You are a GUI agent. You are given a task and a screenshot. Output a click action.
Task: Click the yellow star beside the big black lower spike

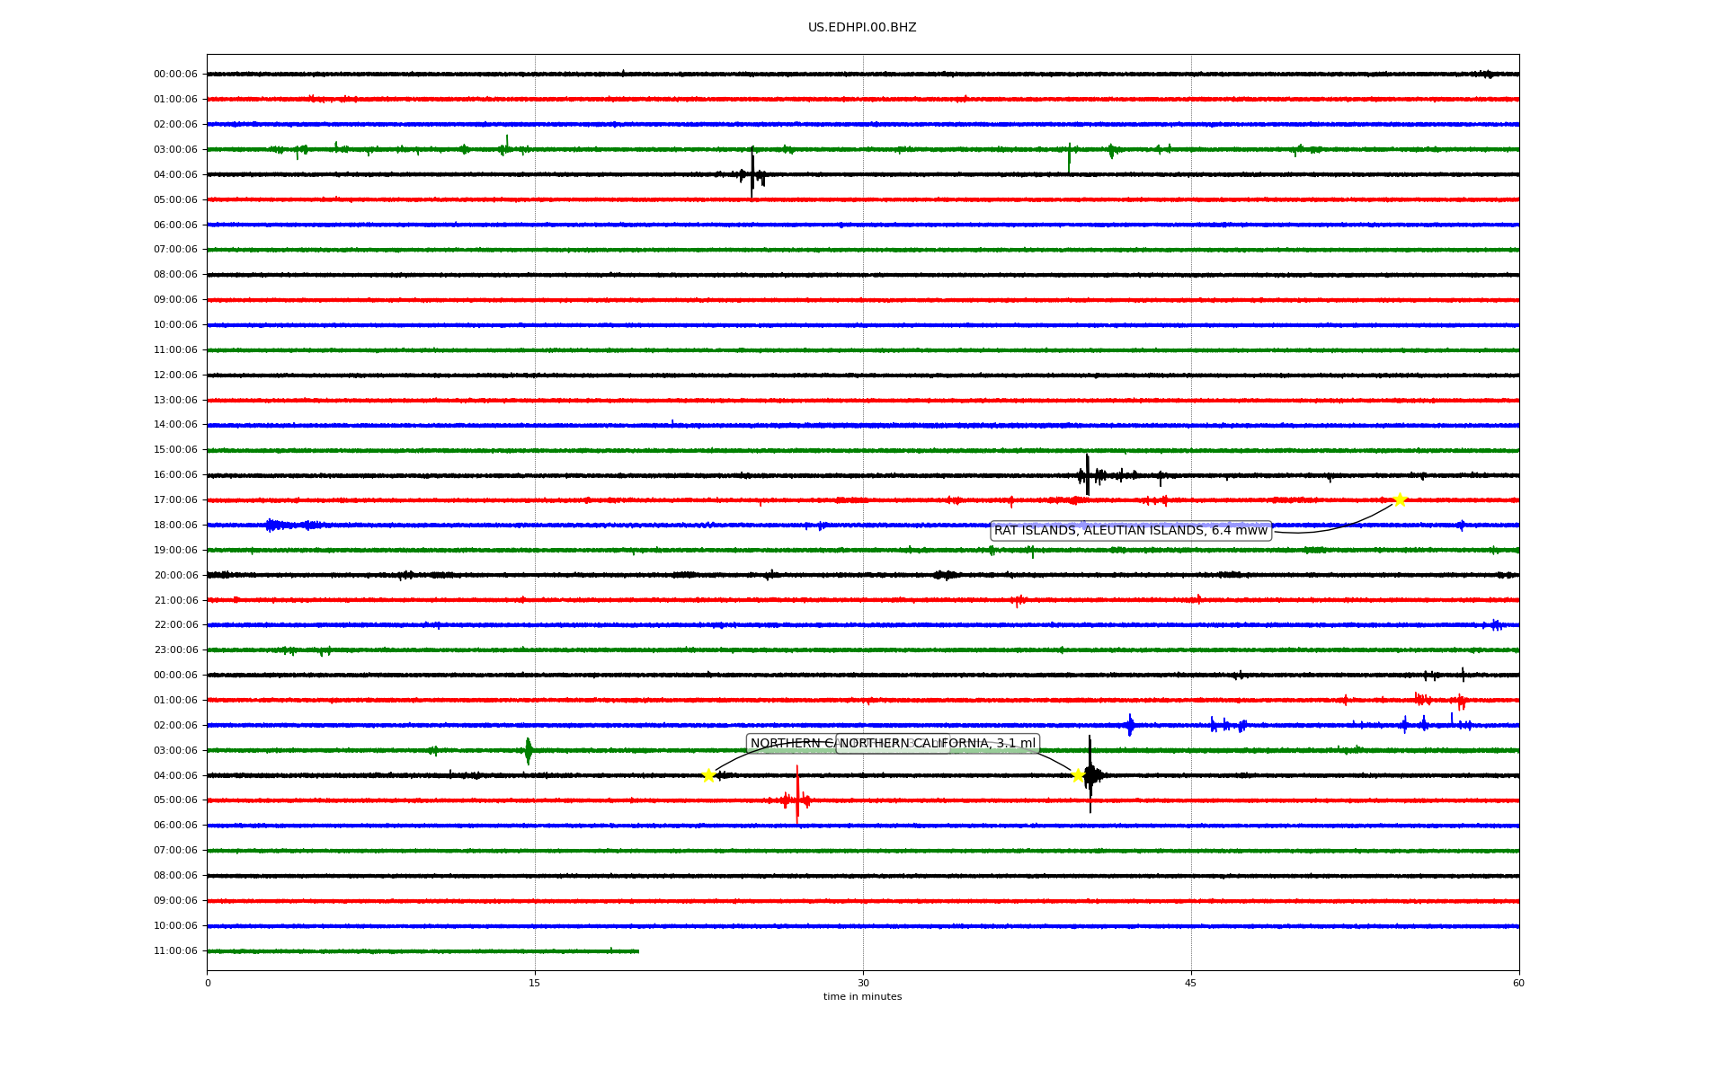point(1078,775)
